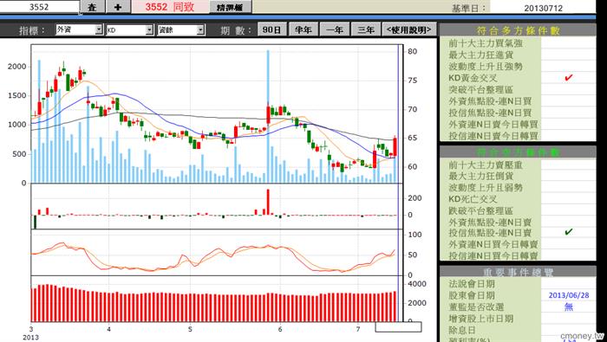The image size is (607, 342).
Task: Click the 3552 同致 stock name label
Action: (170, 7)
